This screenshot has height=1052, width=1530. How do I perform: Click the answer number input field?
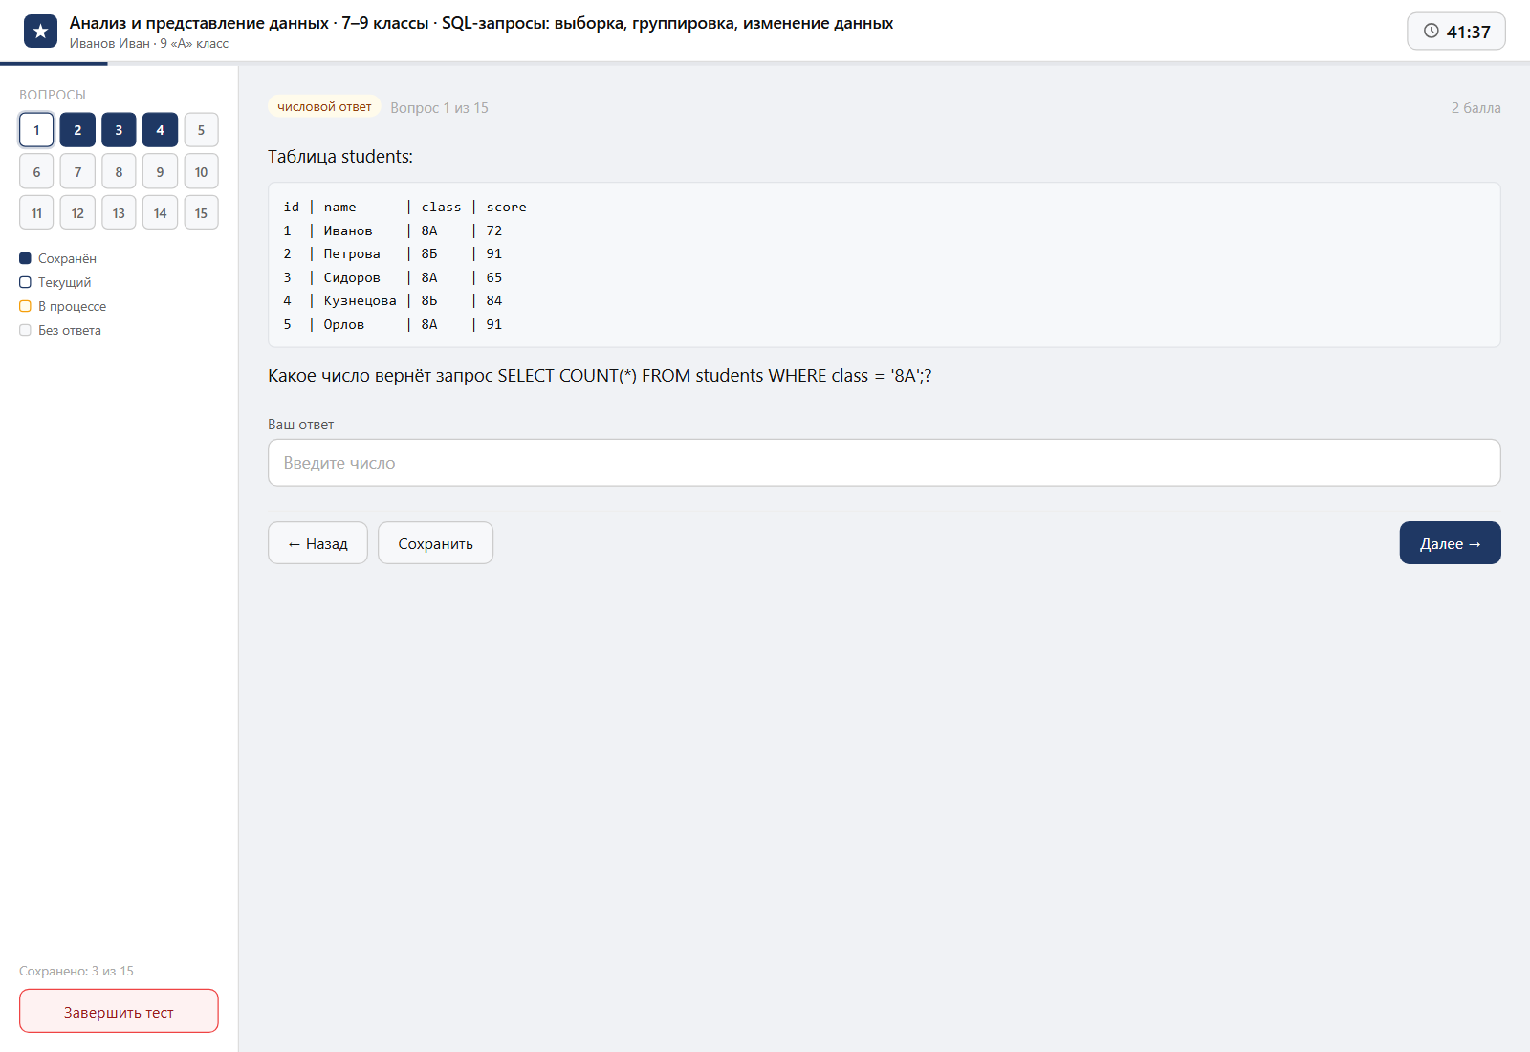(884, 463)
